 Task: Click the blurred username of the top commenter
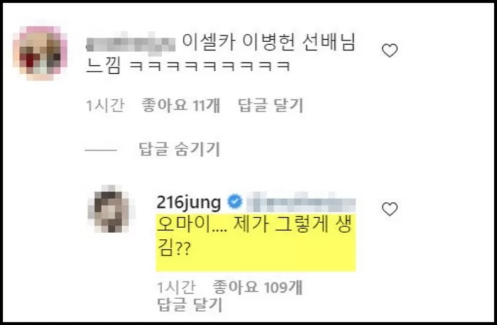click(130, 44)
